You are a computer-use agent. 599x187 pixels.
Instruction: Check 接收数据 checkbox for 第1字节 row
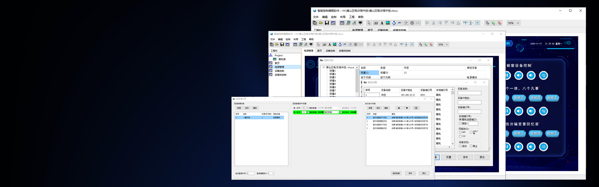coord(308,108)
